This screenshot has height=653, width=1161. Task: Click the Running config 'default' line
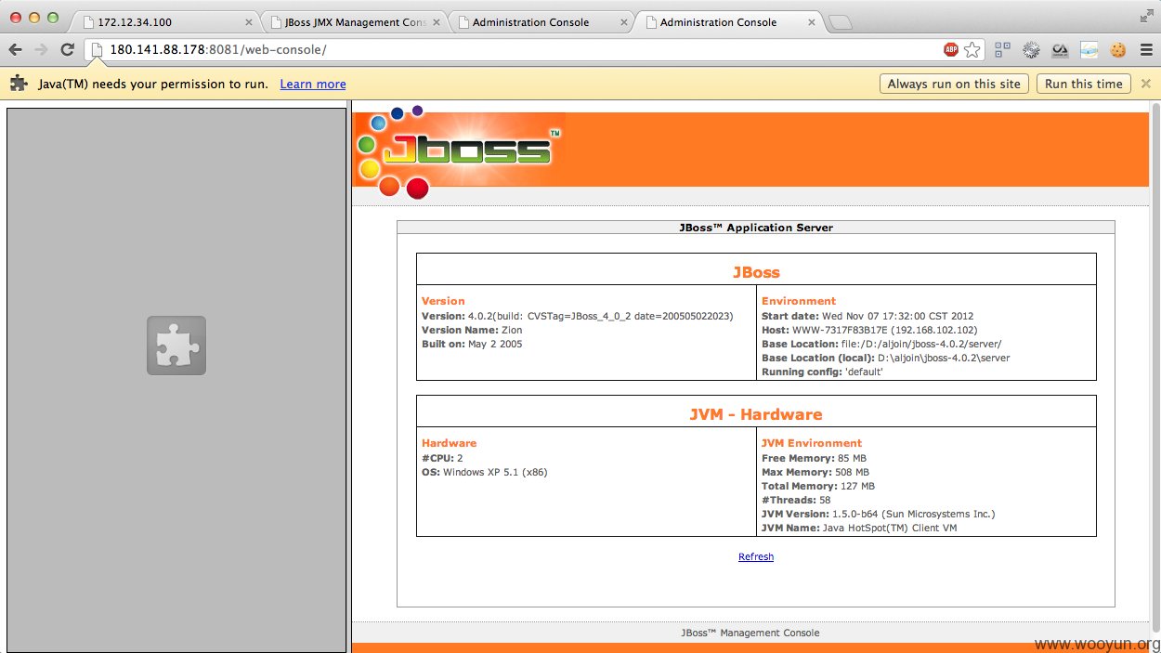pyautogui.click(x=822, y=372)
